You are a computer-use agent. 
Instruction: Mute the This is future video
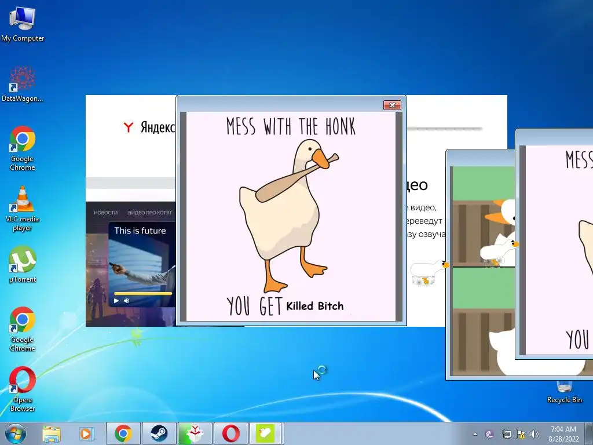pyautogui.click(x=126, y=301)
